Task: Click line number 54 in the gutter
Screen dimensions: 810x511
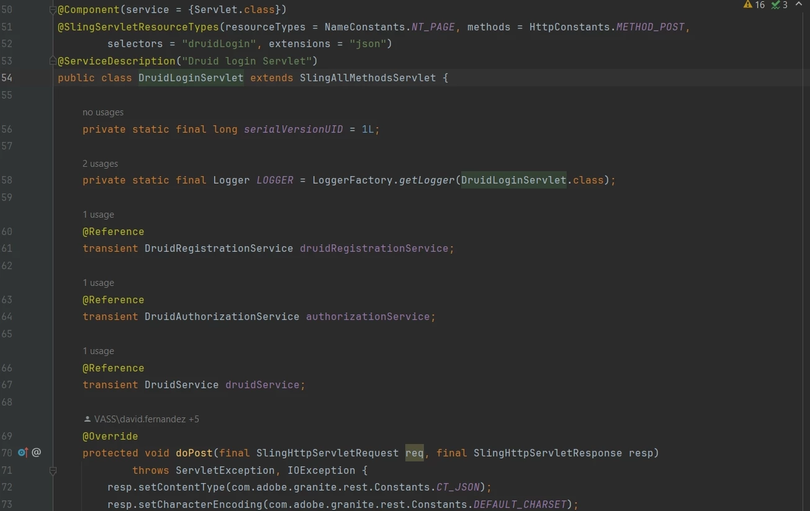Action: click(7, 78)
